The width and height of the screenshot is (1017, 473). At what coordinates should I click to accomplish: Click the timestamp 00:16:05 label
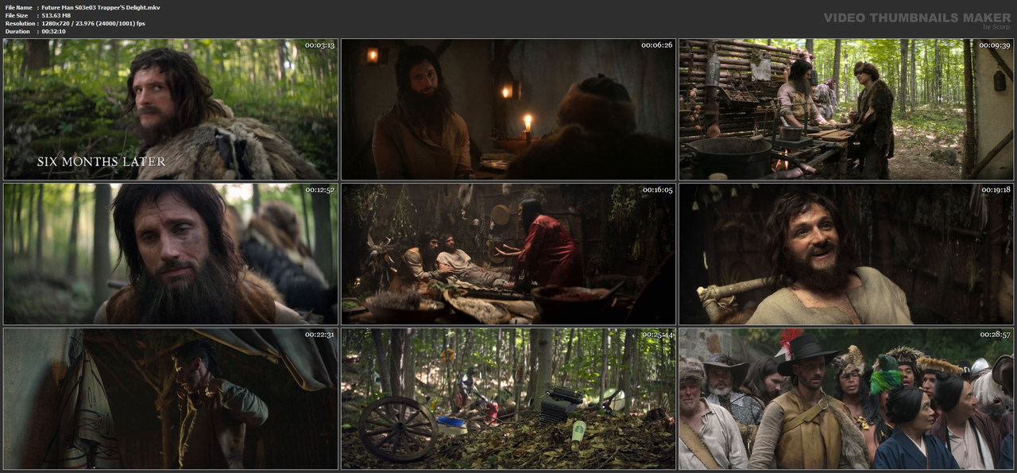657,190
